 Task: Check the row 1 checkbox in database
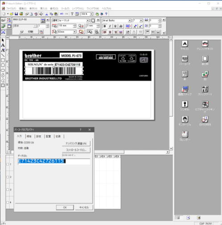pos(8,164)
